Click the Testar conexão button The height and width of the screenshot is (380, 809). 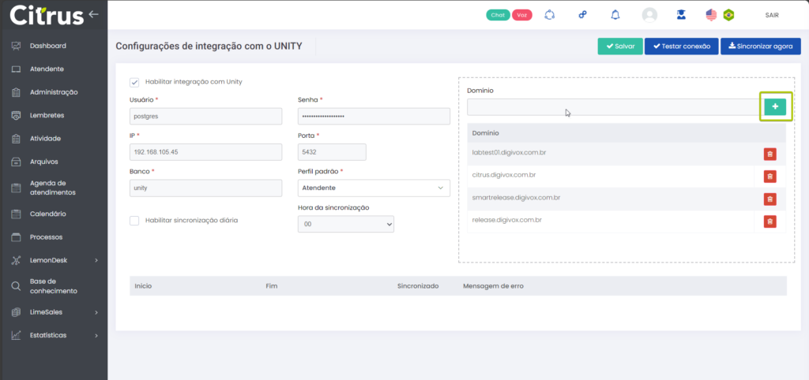coord(681,47)
